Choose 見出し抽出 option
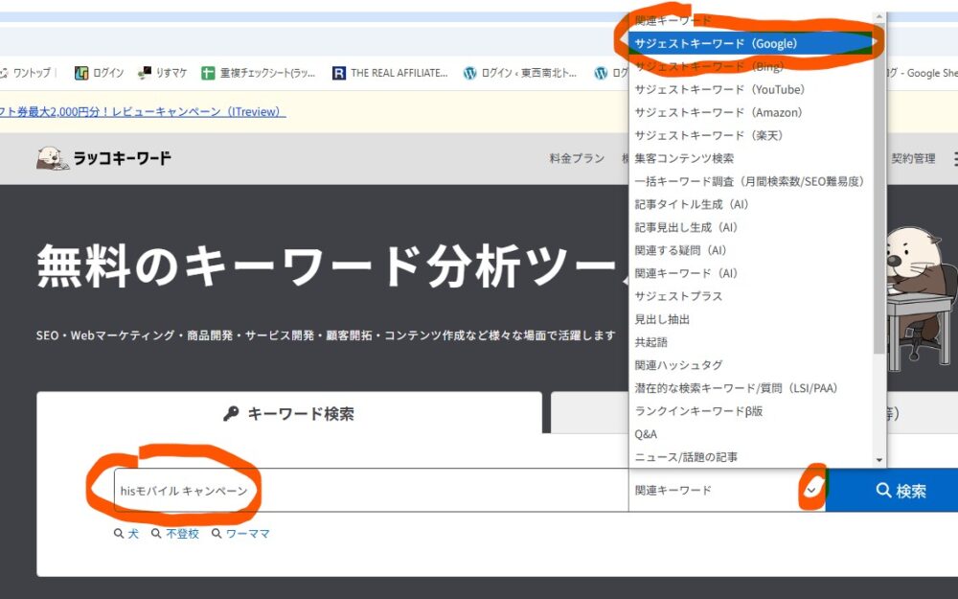The width and height of the screenshot is (958, 599). coord(751,319)
